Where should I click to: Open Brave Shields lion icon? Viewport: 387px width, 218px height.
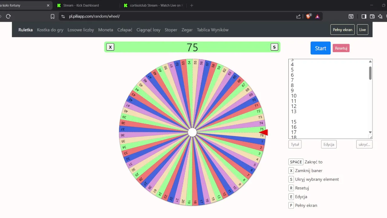coord(308,16)
